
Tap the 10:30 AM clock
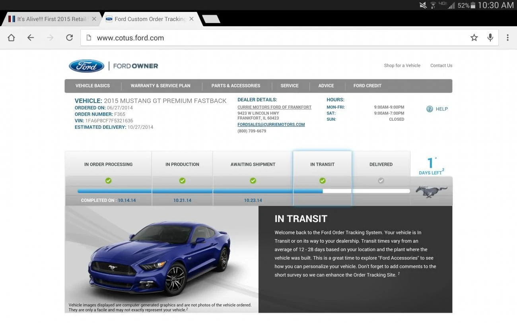tap(496, 5)
